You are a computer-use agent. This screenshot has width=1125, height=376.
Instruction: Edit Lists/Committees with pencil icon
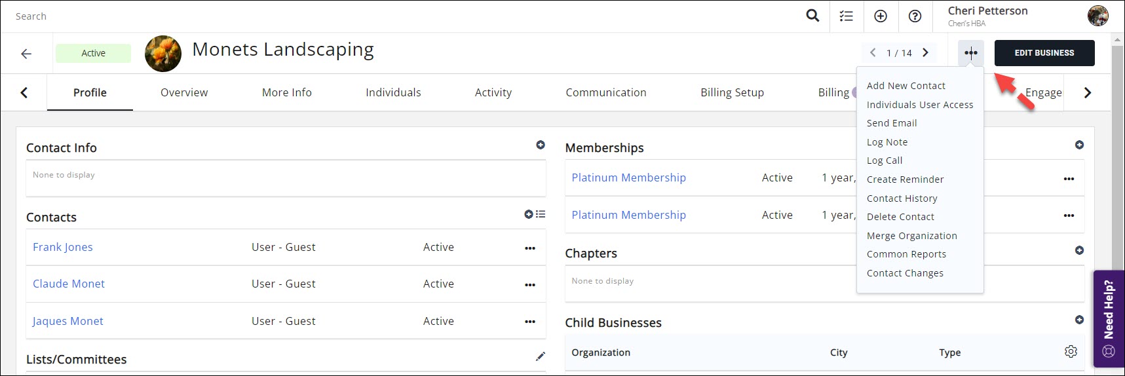pos(541,356)
